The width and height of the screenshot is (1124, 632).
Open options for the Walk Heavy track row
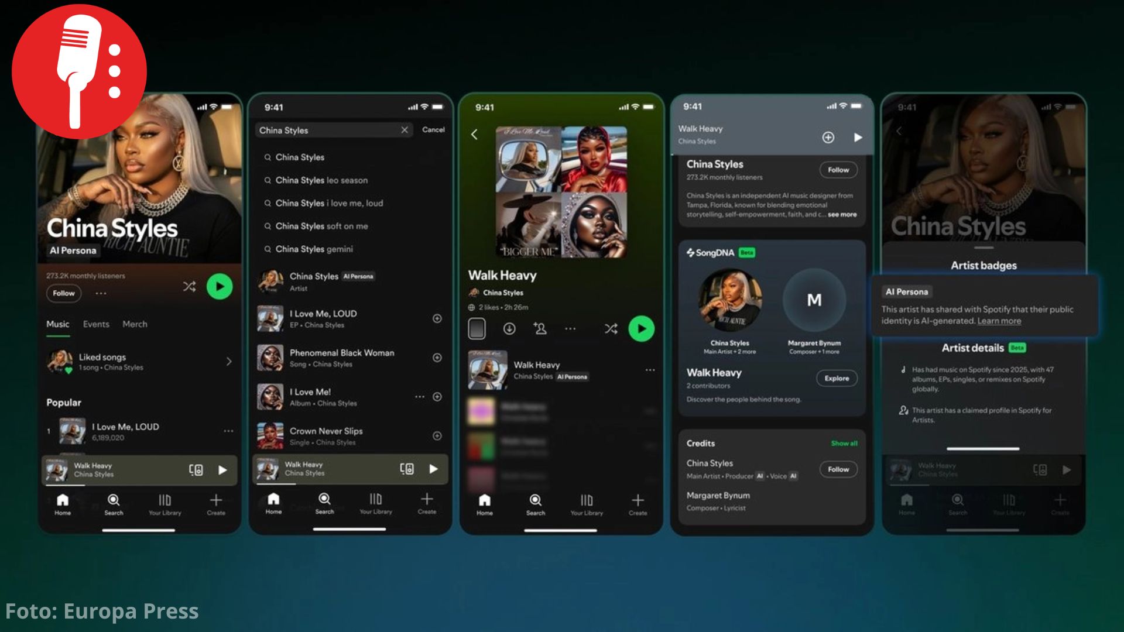point(650,370)
